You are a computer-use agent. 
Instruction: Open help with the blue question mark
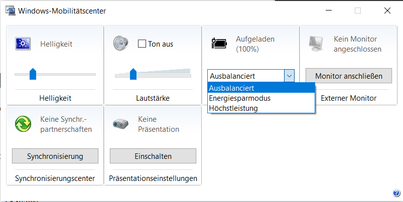click(x=396, y=193)
